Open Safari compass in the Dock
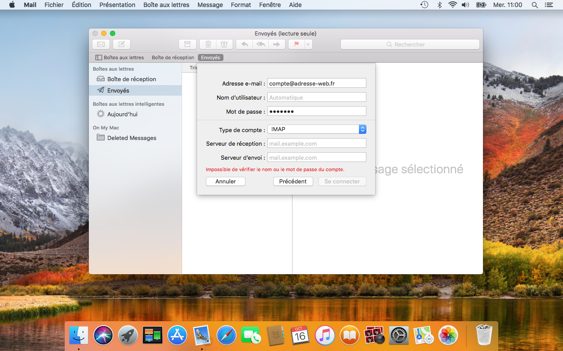The height and width of the screenshot is (351, 563). pos(227,336)
